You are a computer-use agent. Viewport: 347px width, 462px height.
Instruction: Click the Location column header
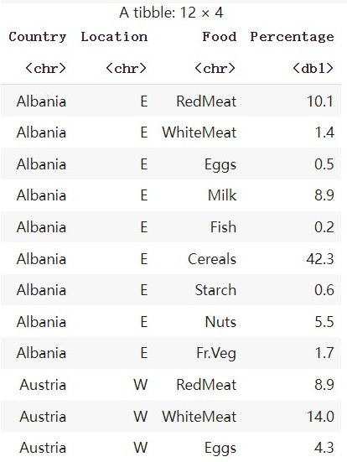114,37
